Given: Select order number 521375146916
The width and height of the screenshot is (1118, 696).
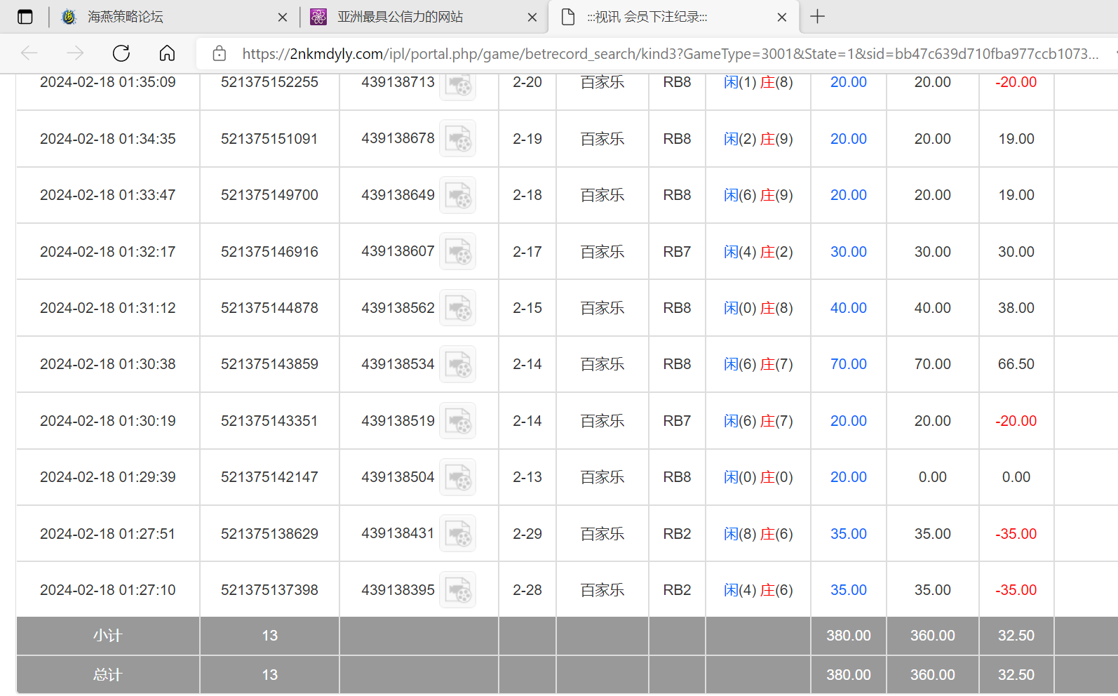Looking at the screenshot, I should (x=269, y=252).
